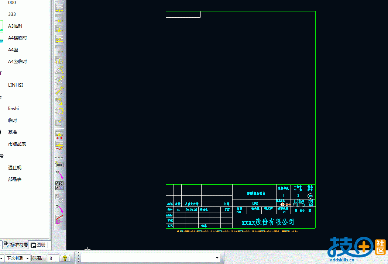Select the lowercase linshi list item
Viewport: 388px width, 264px height.
[x=13, y=108]
